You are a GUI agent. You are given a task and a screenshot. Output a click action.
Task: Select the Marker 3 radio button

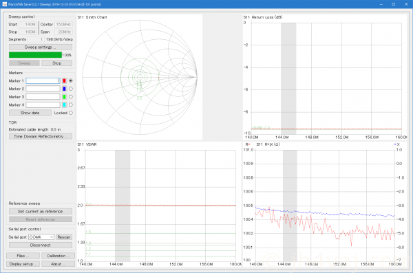71,97
